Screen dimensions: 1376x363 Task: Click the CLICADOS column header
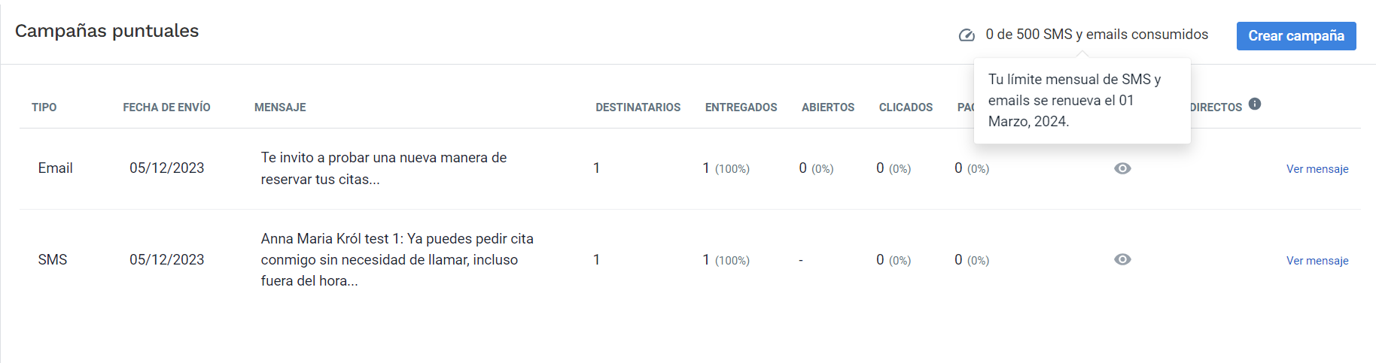[x=906, y=107]
